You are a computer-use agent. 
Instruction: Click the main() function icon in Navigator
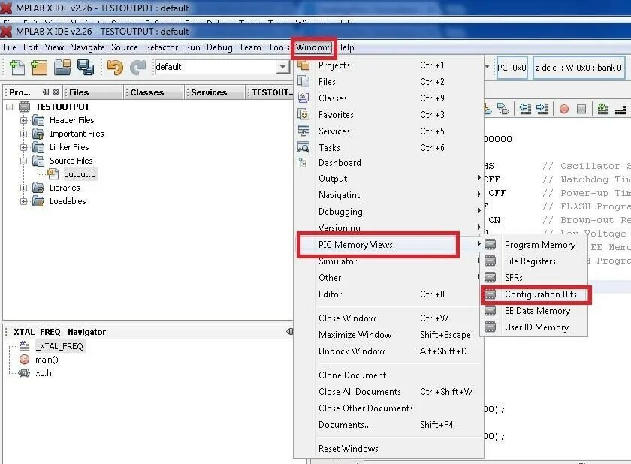[25, 360]
